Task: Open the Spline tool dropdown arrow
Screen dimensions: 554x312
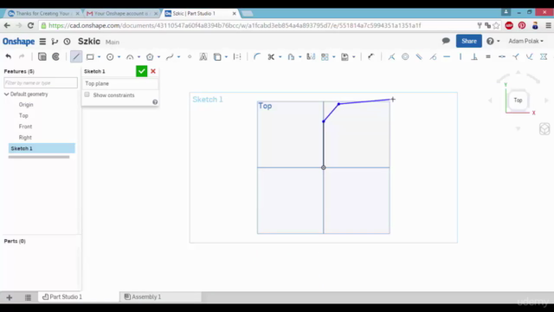Action: tap(179, 57)
